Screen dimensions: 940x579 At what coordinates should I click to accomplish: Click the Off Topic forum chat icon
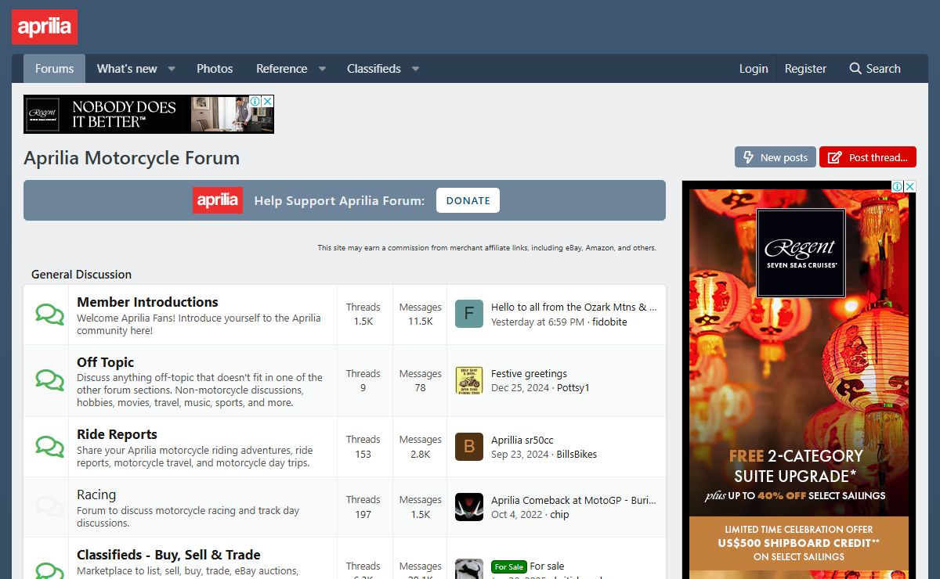point(50,381)
